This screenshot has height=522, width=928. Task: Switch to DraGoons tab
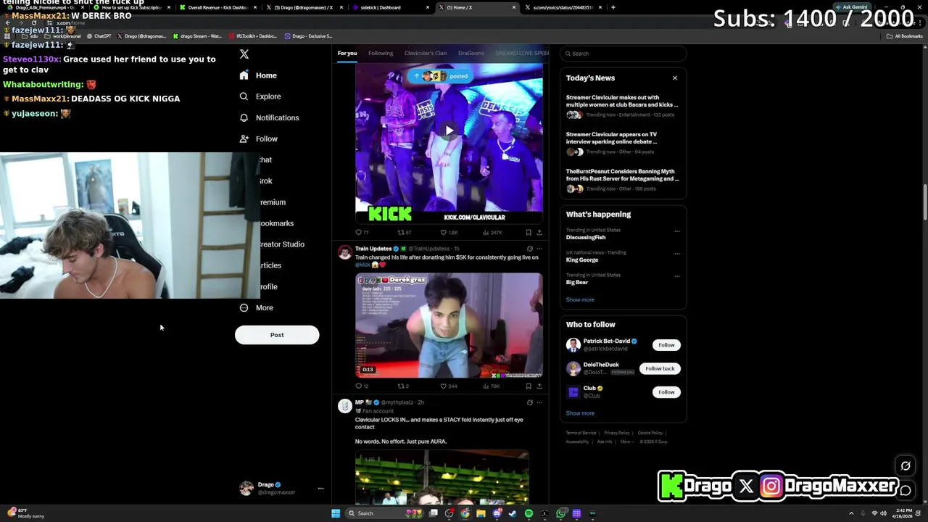[x=471, y=53]
